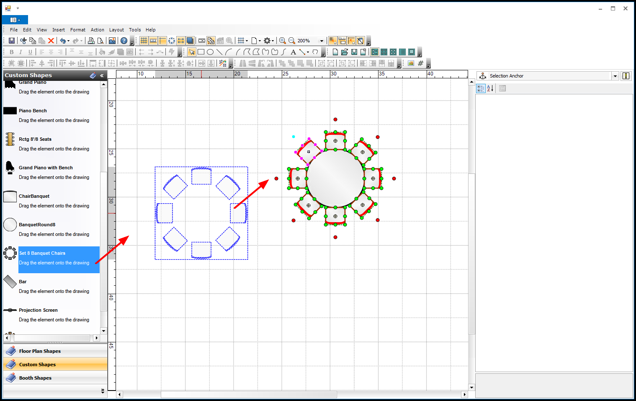Viewport: 636px width, 401px height.
Task: Click the shapes list scroll down arrow
Action: [x=103, y=331]
